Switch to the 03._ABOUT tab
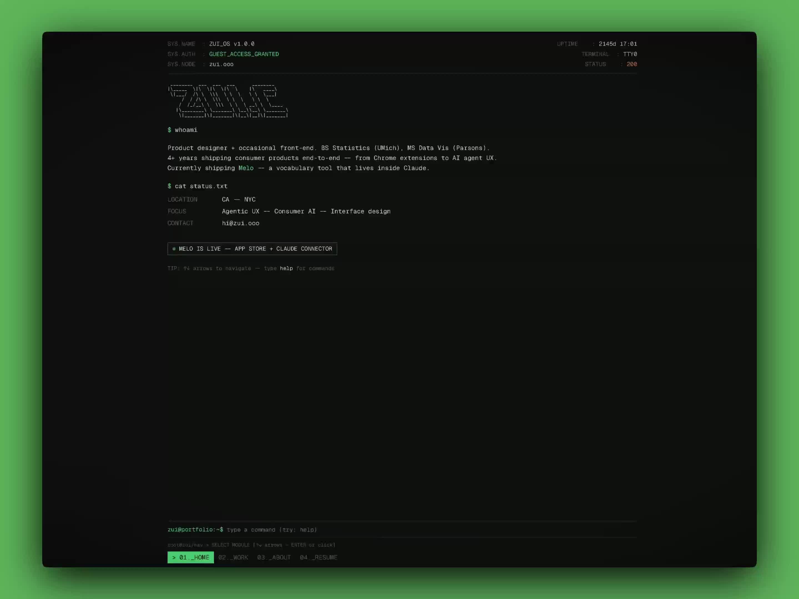The width and height of the screenshot is (799, 599). tap(274, 557)
